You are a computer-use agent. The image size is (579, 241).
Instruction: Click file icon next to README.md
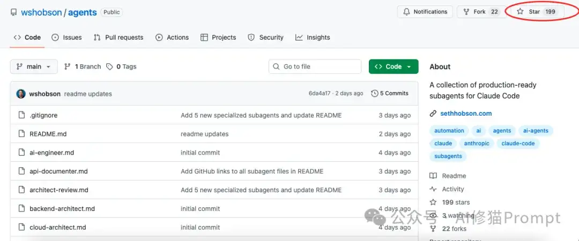click(22, 134)
